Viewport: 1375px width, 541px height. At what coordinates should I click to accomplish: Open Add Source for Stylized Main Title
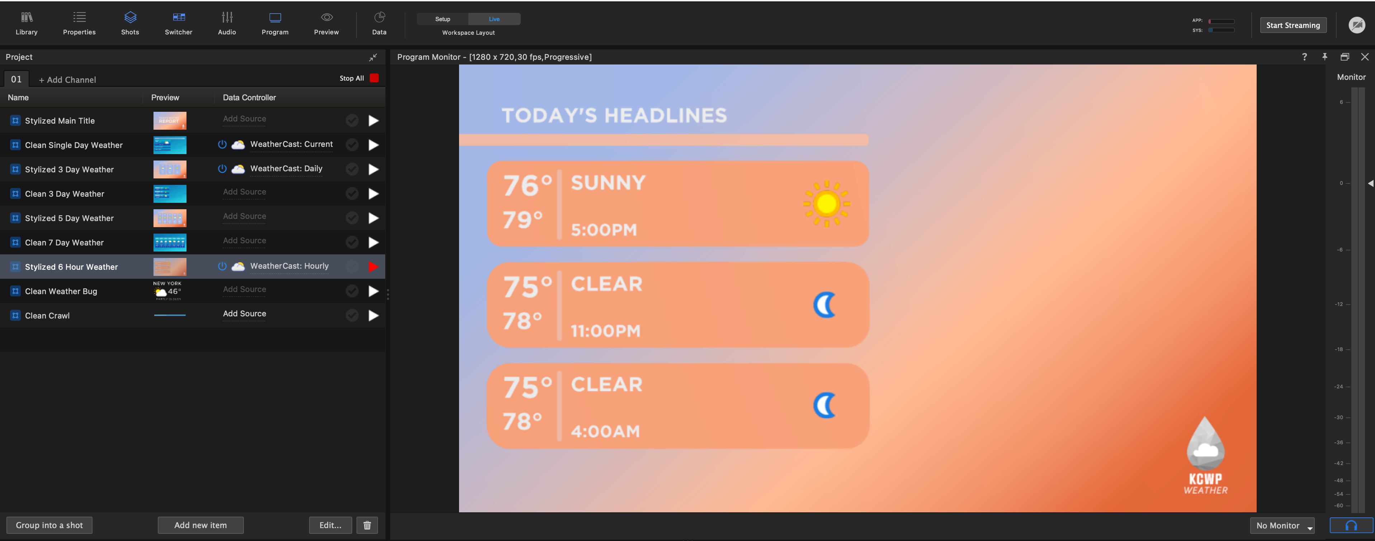[x=245, y=119]
